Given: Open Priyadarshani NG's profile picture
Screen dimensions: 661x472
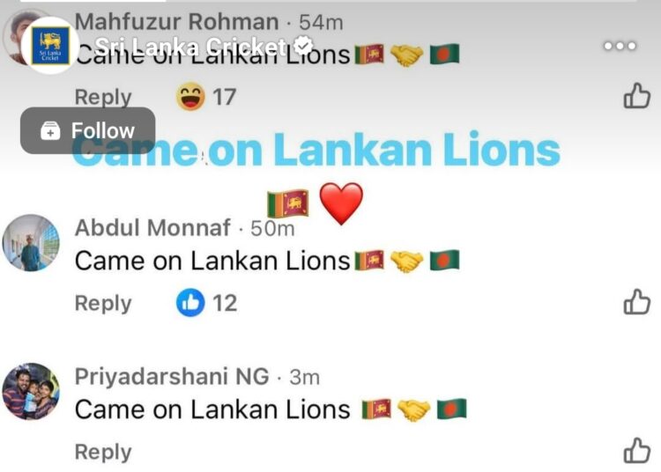Looking at the screenshot, I should click(31, 392).
